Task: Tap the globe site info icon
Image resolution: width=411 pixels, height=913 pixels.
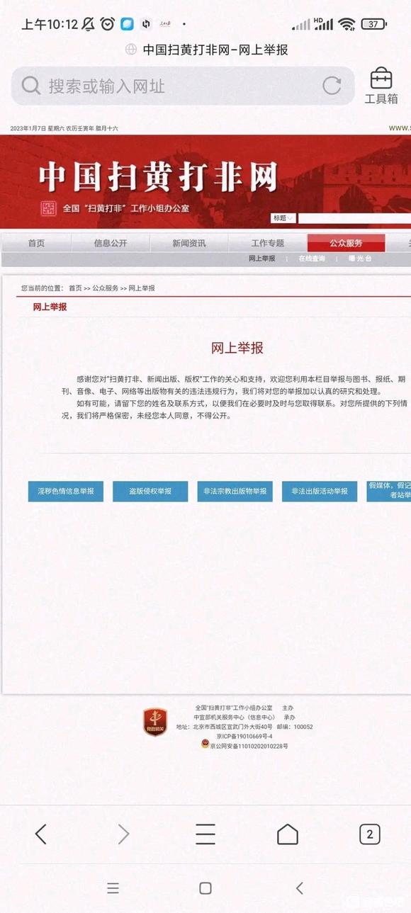Action: point(131,50)
